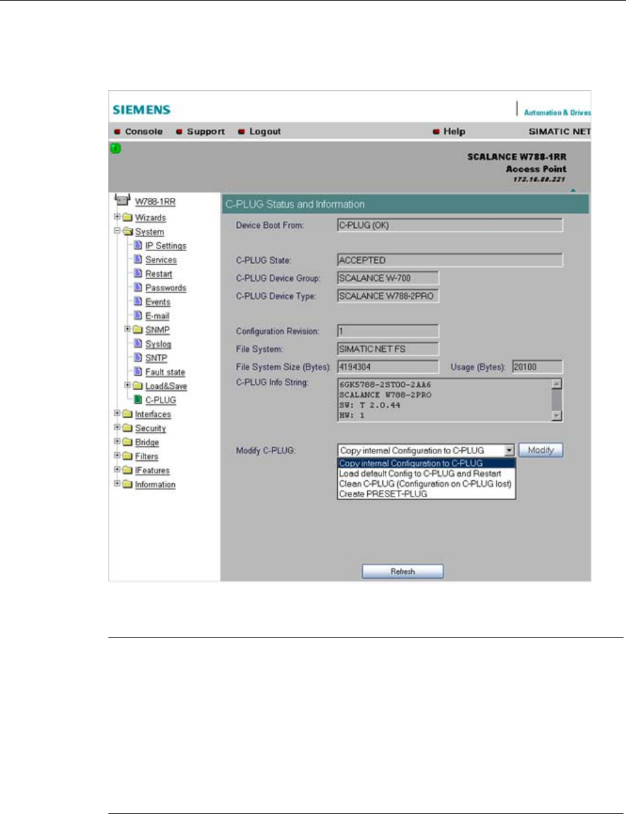This screenshot has height=814, width=626.
Task: Click the C-PLUG State field
Action: [450, 260]
